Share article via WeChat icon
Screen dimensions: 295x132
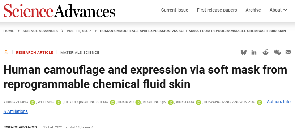coord(277,52)
